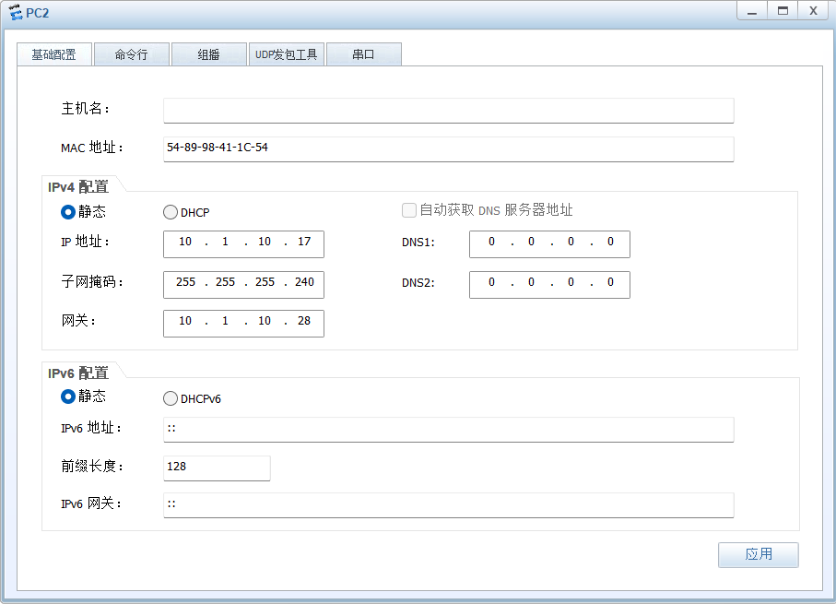
Task: Select IPv4 静态 radio button
Action: 67,212
